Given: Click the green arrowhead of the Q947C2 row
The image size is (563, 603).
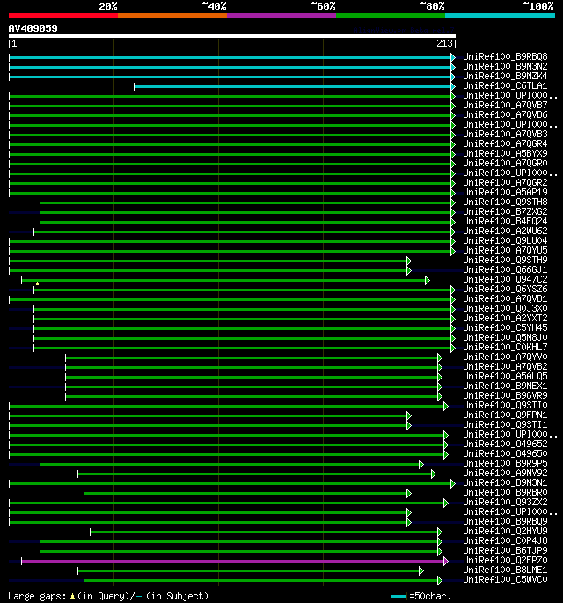Looking at the screenshot, I should click(428, 280).
